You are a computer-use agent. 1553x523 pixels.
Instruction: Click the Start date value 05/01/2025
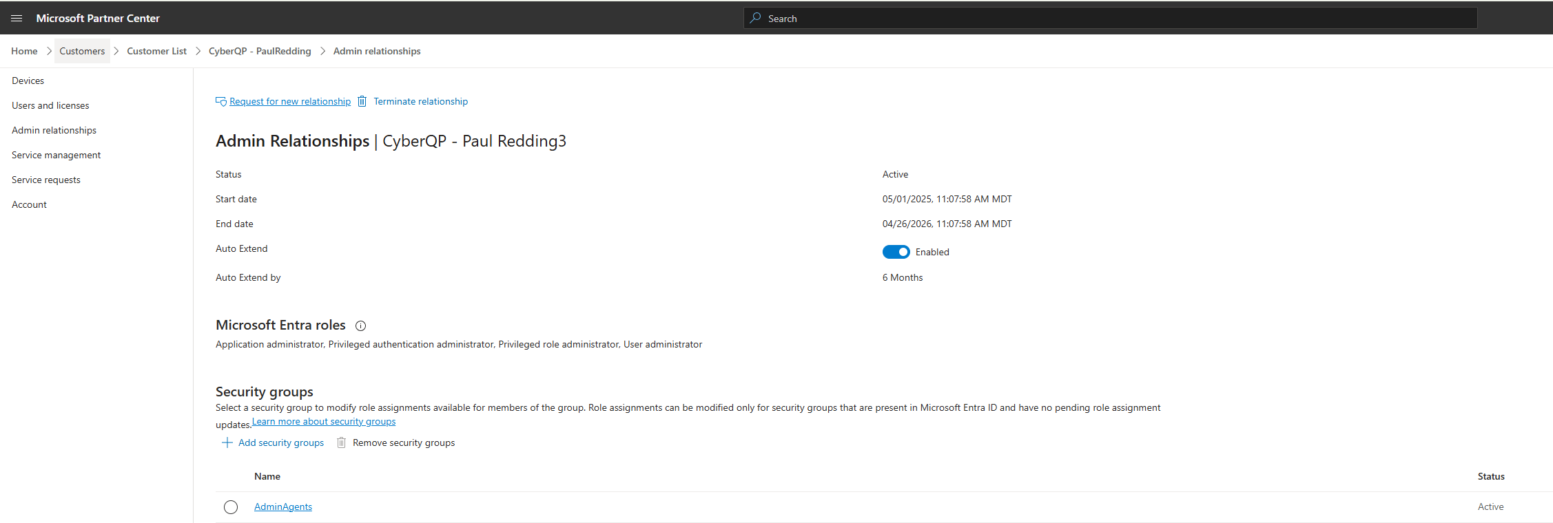pos(947,199)
